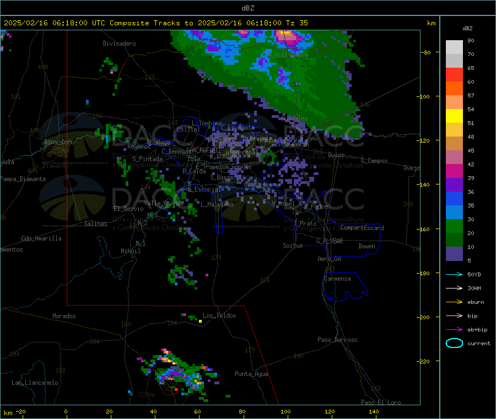Image resolution: width=496 pixels, height=419 pixels.
Task: Click the 42 dBZ magenta legend swatch
Action: coord(454,171)
